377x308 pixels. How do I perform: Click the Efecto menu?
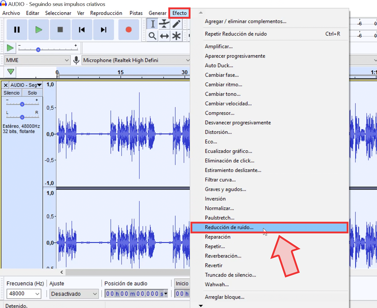pyautogui.click(x=179, y=13)
